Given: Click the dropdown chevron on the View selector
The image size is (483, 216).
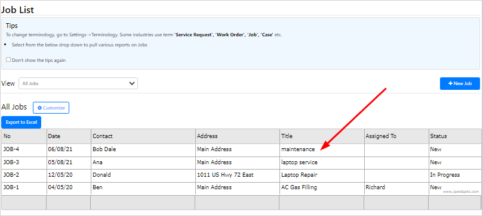Looking at the screenshot, I should [x=132, y=83].
